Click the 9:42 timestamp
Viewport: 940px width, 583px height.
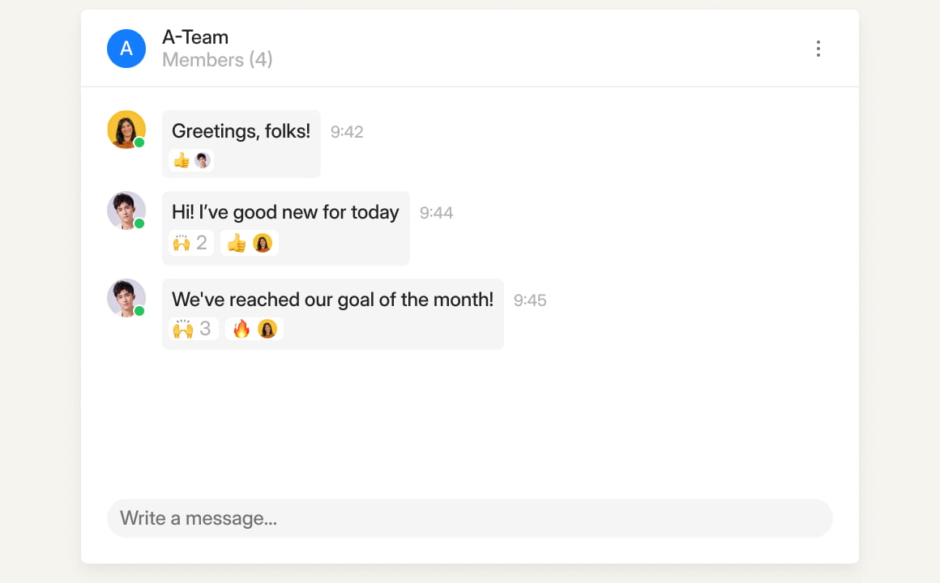click(x=347, y=132)
